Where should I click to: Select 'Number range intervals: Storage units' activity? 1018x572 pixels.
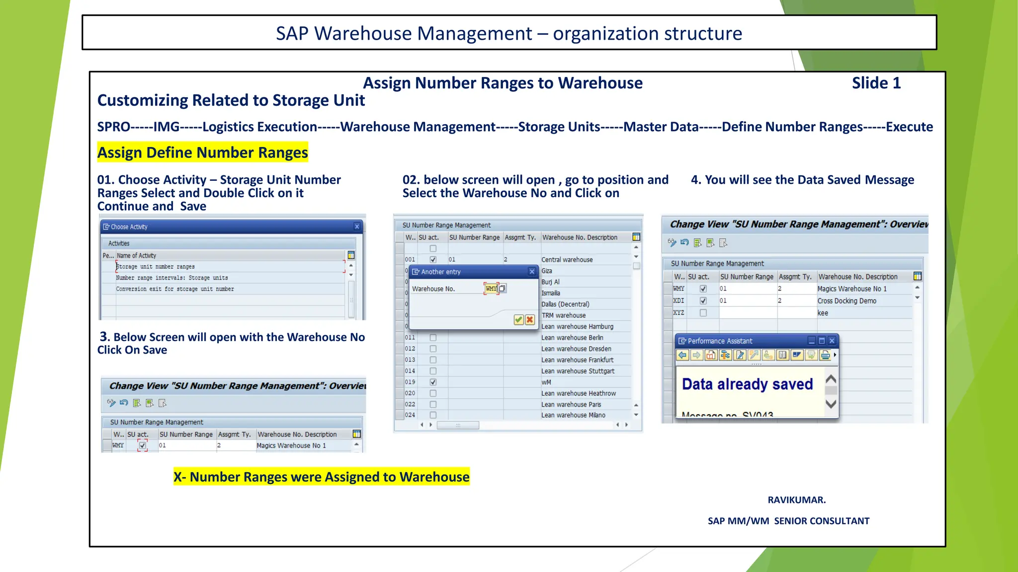(x=230, y=278)
